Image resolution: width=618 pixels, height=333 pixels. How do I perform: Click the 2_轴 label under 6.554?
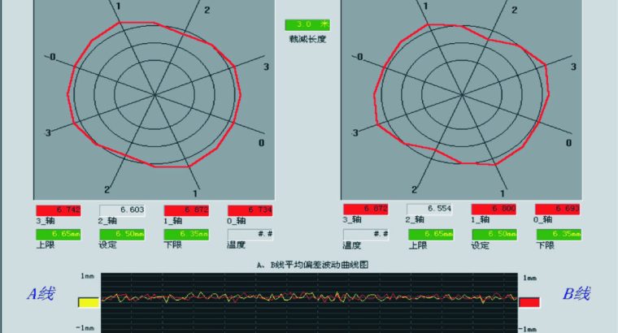415,219
